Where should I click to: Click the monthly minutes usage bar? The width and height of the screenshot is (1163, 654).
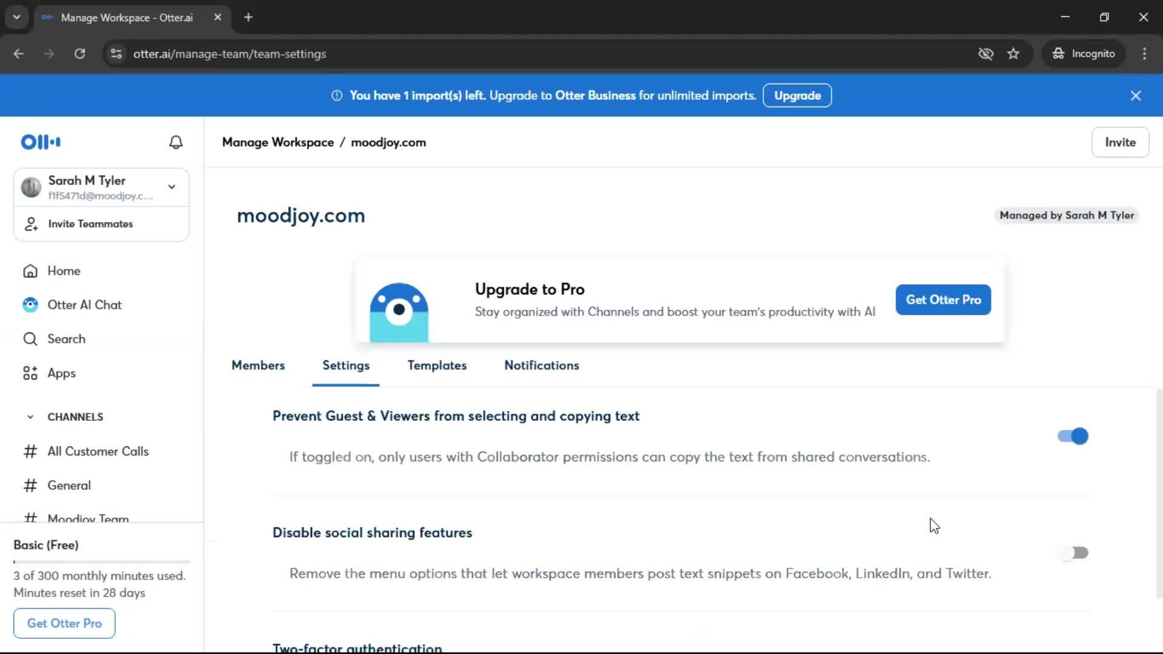102,562
